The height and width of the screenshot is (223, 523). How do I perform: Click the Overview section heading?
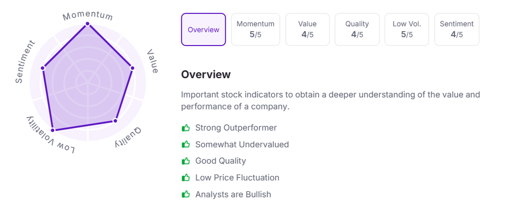pos(206,75)
